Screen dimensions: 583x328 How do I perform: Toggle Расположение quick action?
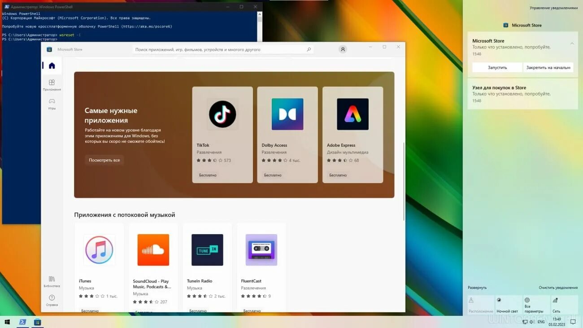[481, 305]
